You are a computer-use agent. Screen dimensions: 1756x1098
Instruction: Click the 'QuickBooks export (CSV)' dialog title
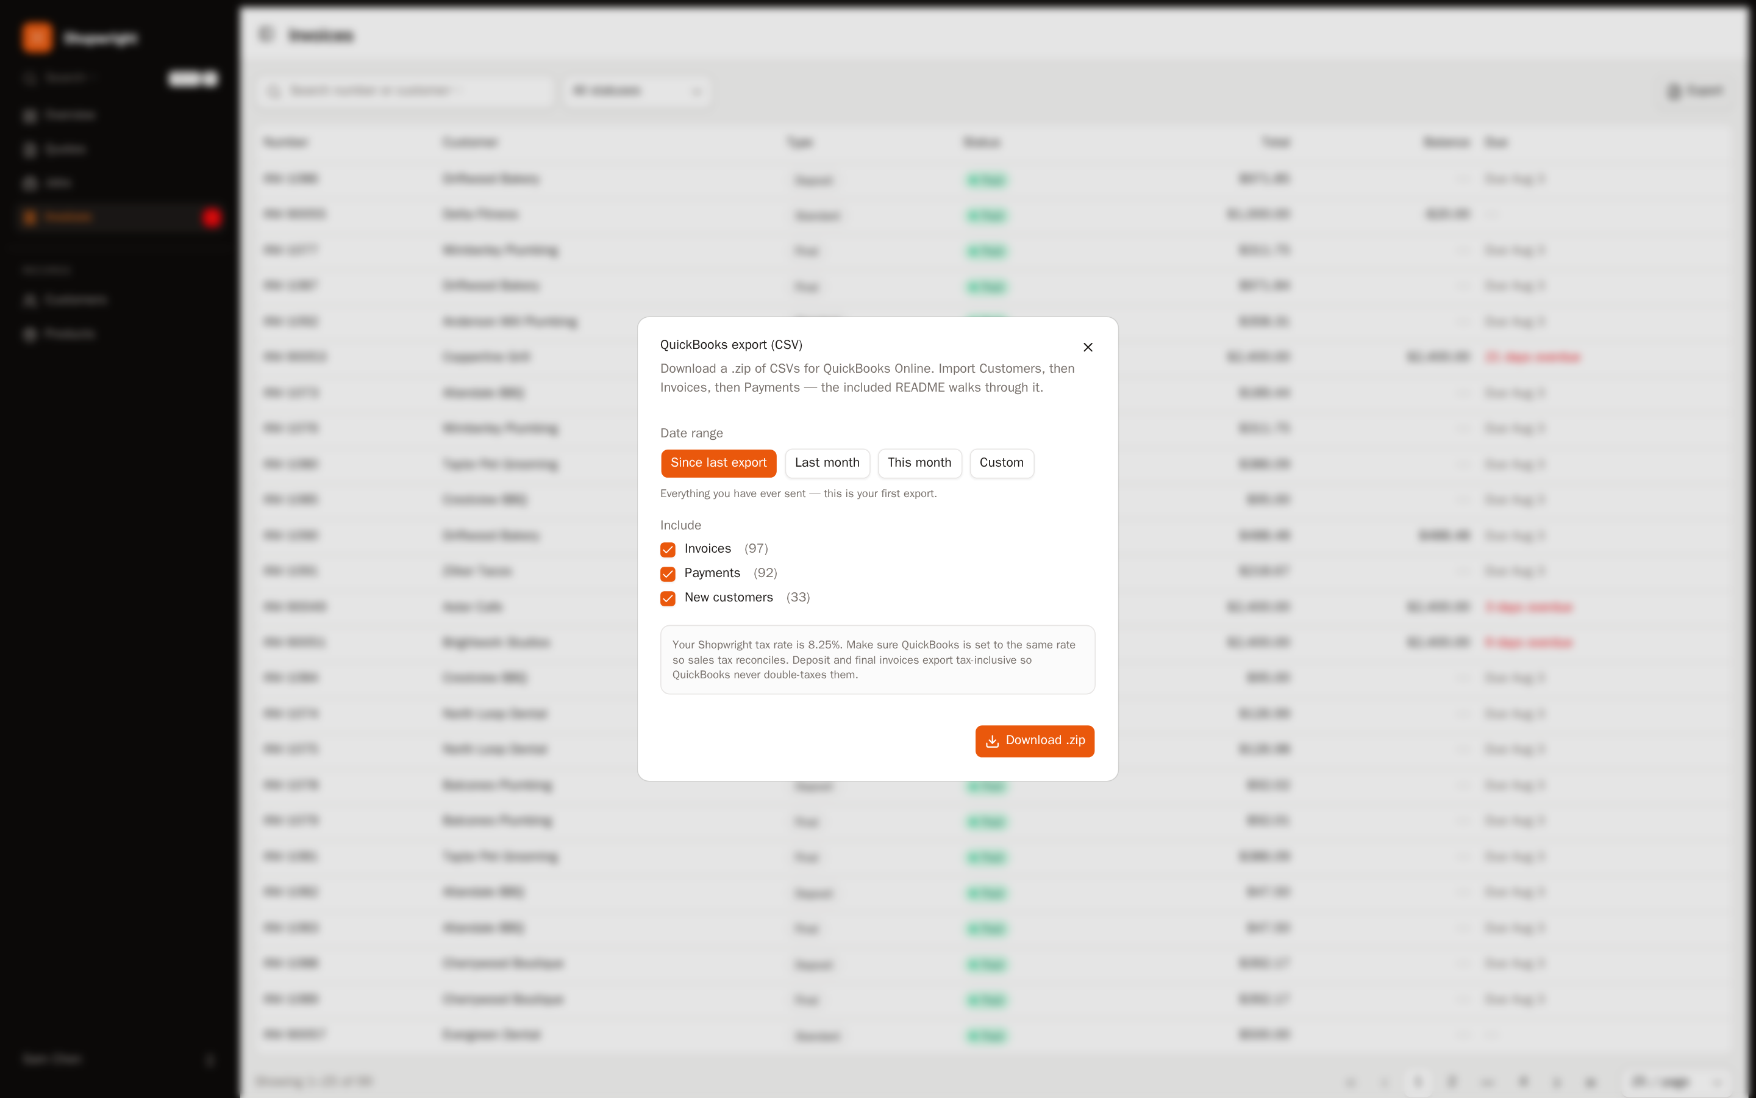730,345
